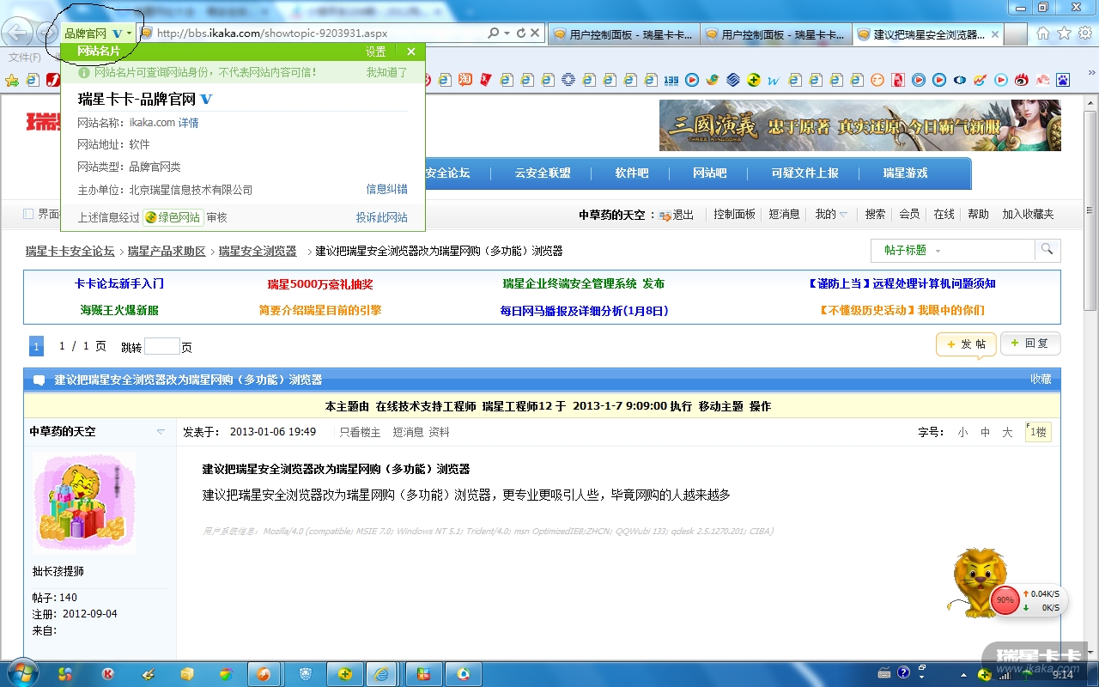Open the browser Tools gear icon

point(1084,33)
